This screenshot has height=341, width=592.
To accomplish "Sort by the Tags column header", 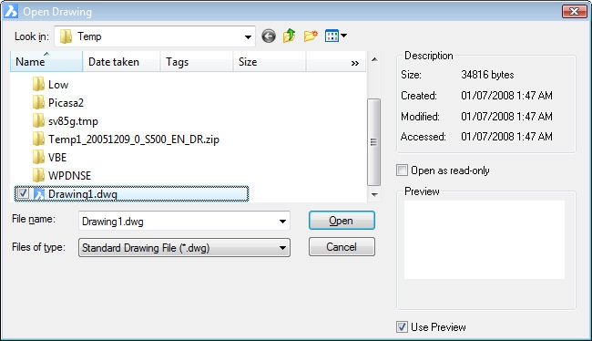I will 197,62.
